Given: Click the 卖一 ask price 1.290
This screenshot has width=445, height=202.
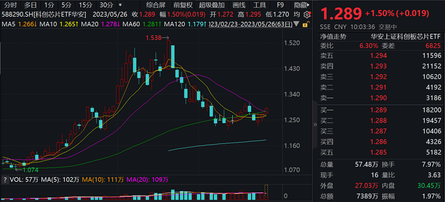Looking at the screenshot, I should (x=379, y=98).
